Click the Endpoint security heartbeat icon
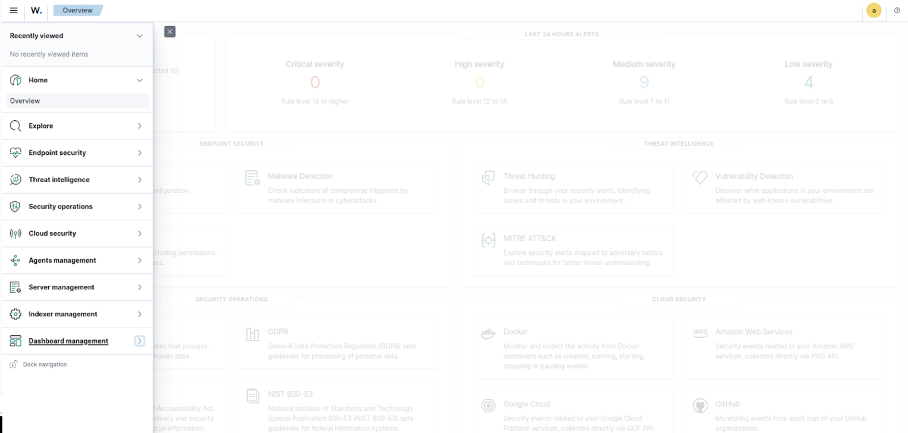Image resolution: width=908 pixels, height=433 pixels. tap(15, 153)
